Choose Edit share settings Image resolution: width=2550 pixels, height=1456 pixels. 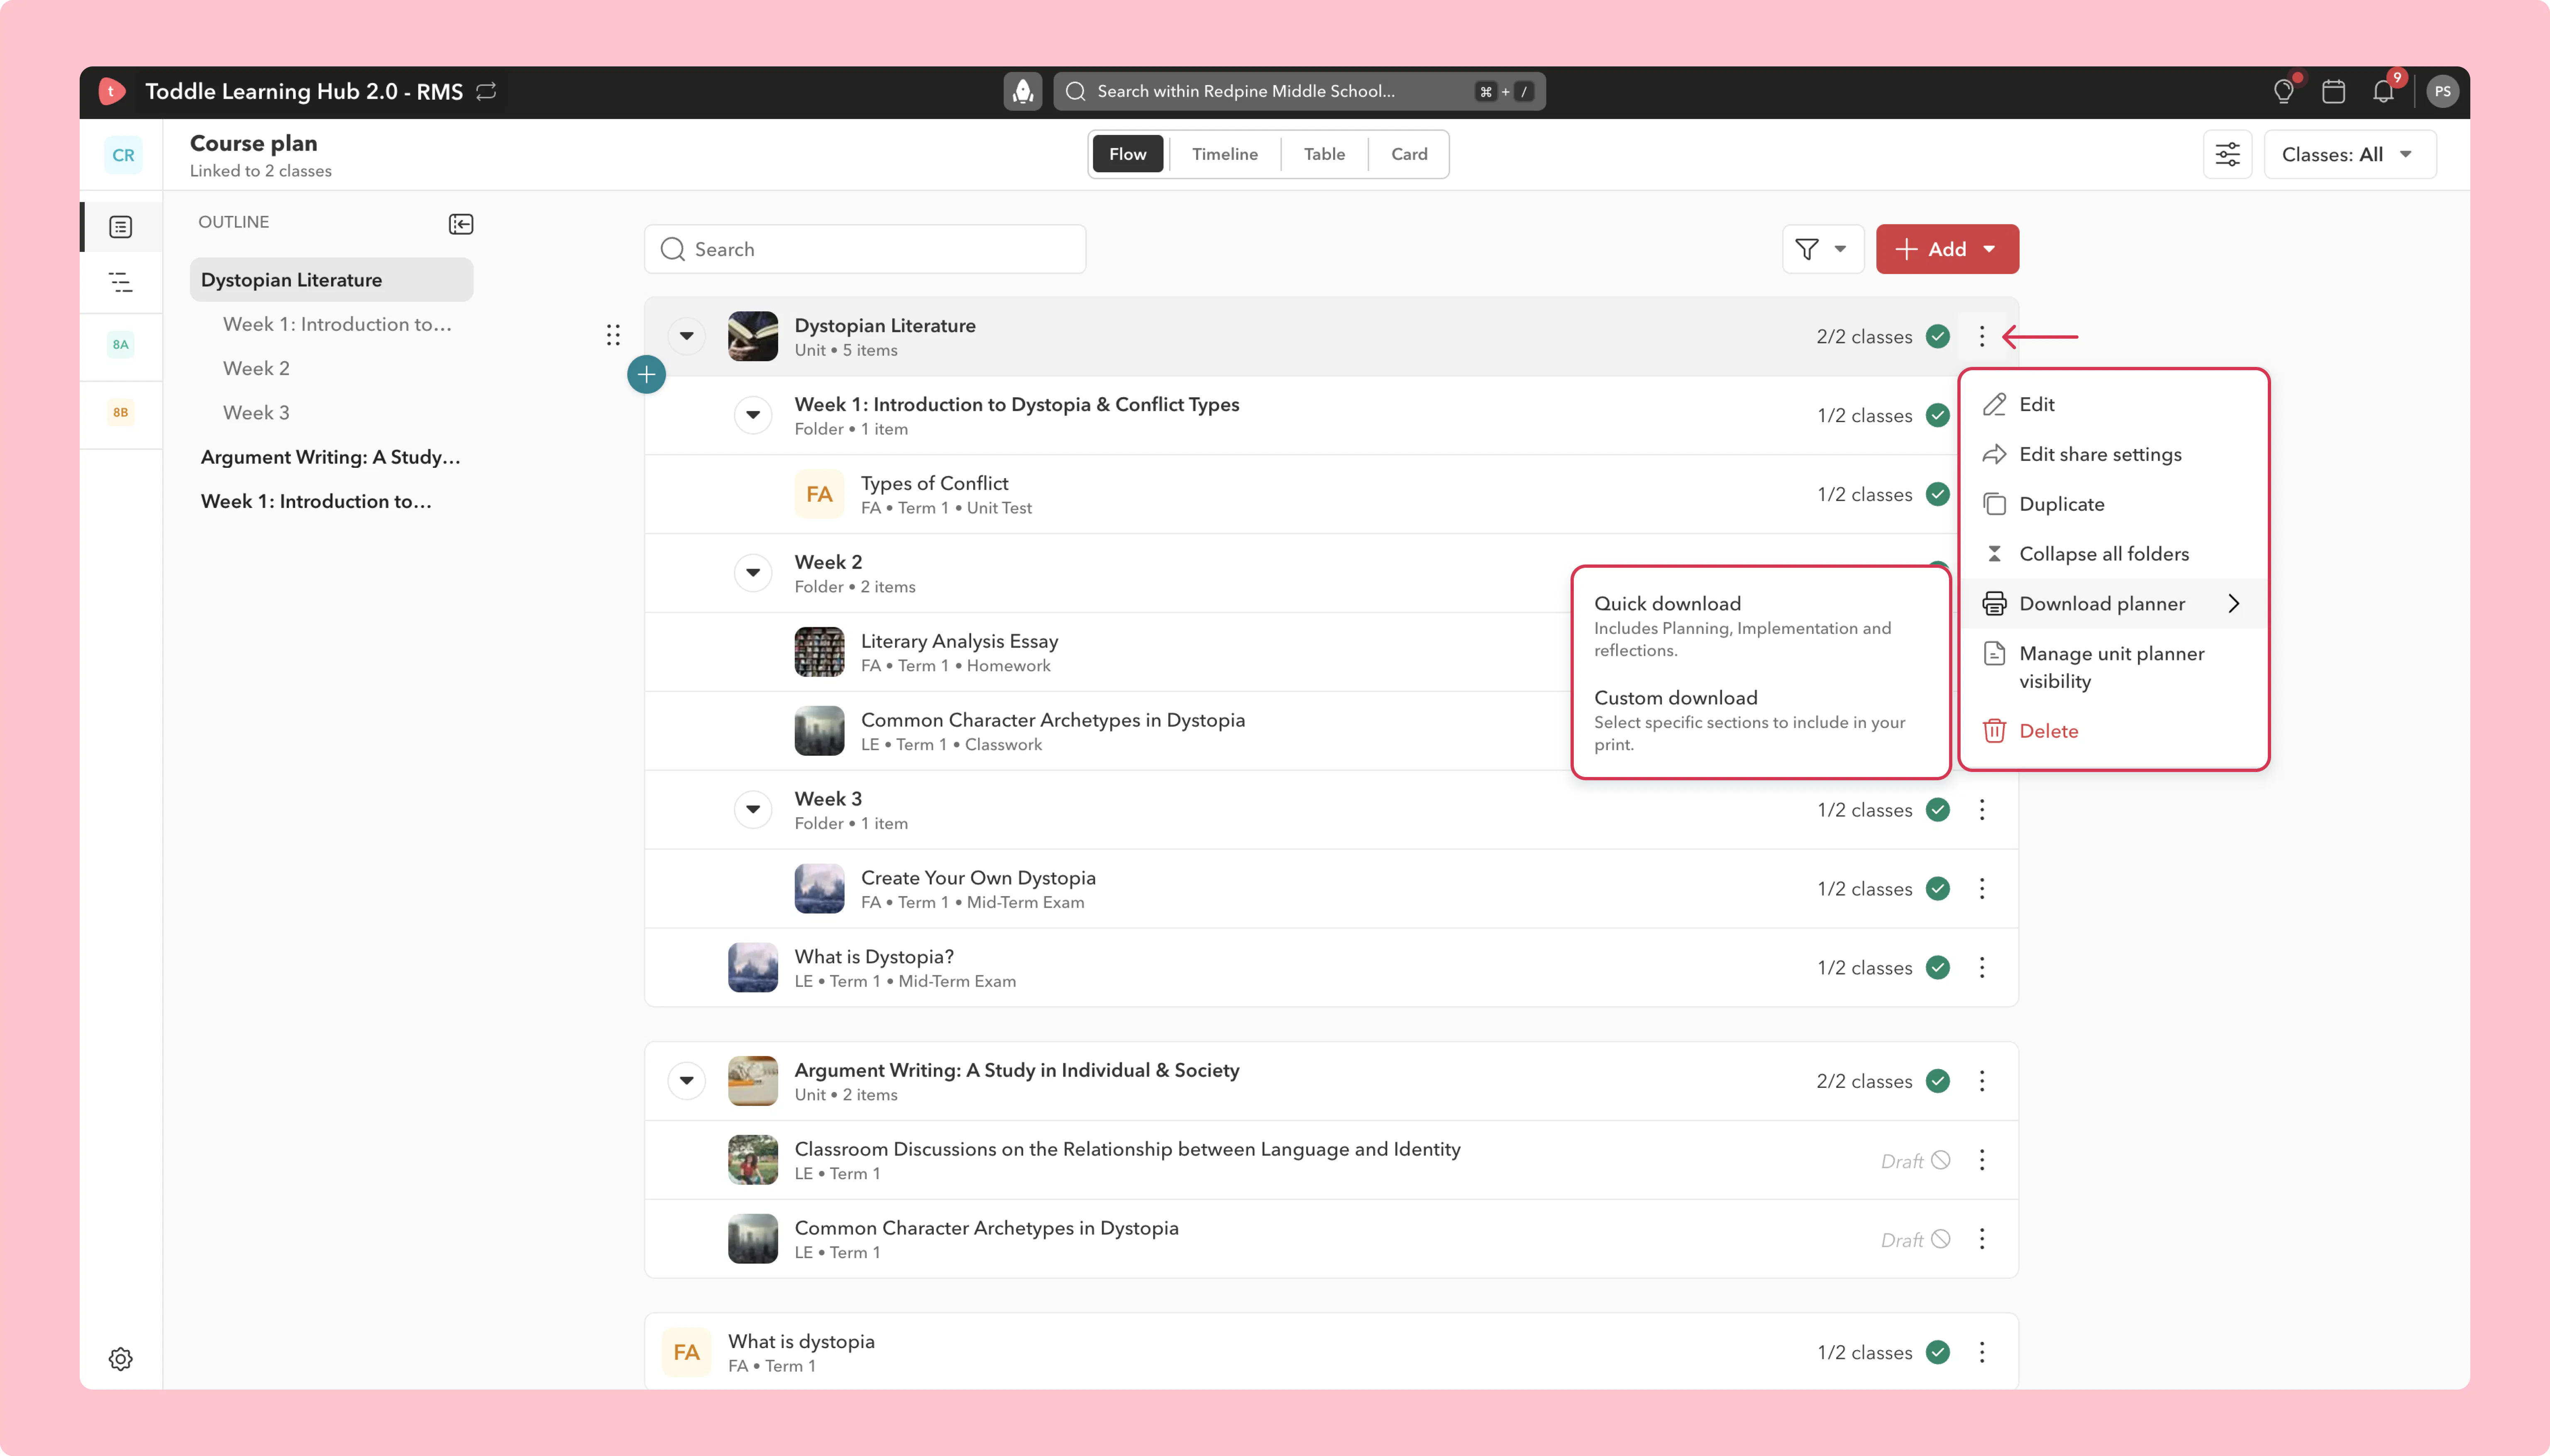2113,454
